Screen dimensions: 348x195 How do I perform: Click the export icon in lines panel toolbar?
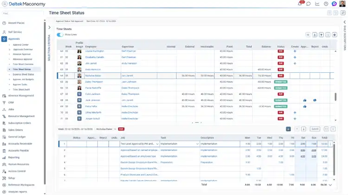tap(303, 129)
